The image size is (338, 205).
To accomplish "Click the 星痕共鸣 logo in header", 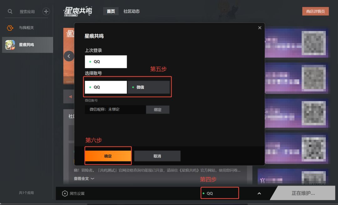I will click(78, 11).
